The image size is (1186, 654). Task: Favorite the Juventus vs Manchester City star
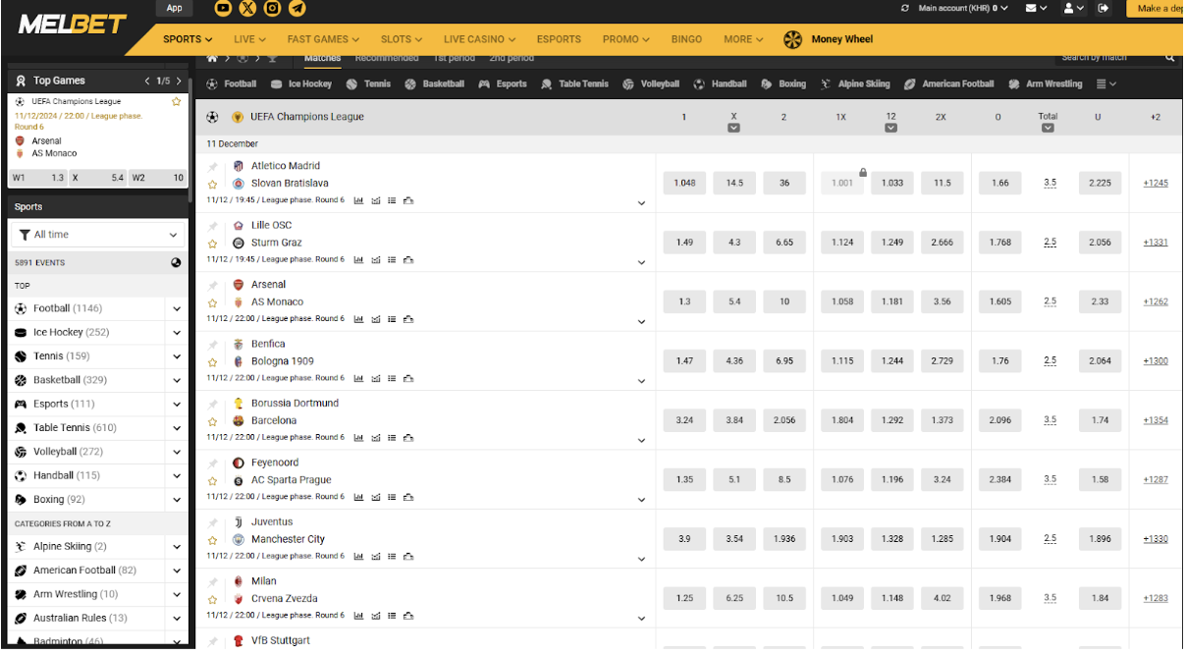pyautogui.click(x=212, y=540)
